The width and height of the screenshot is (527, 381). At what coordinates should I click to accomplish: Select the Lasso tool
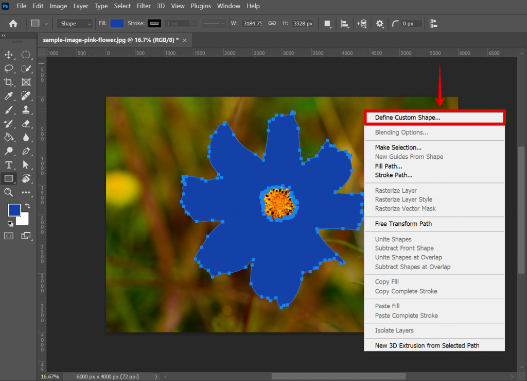(8, 69)
